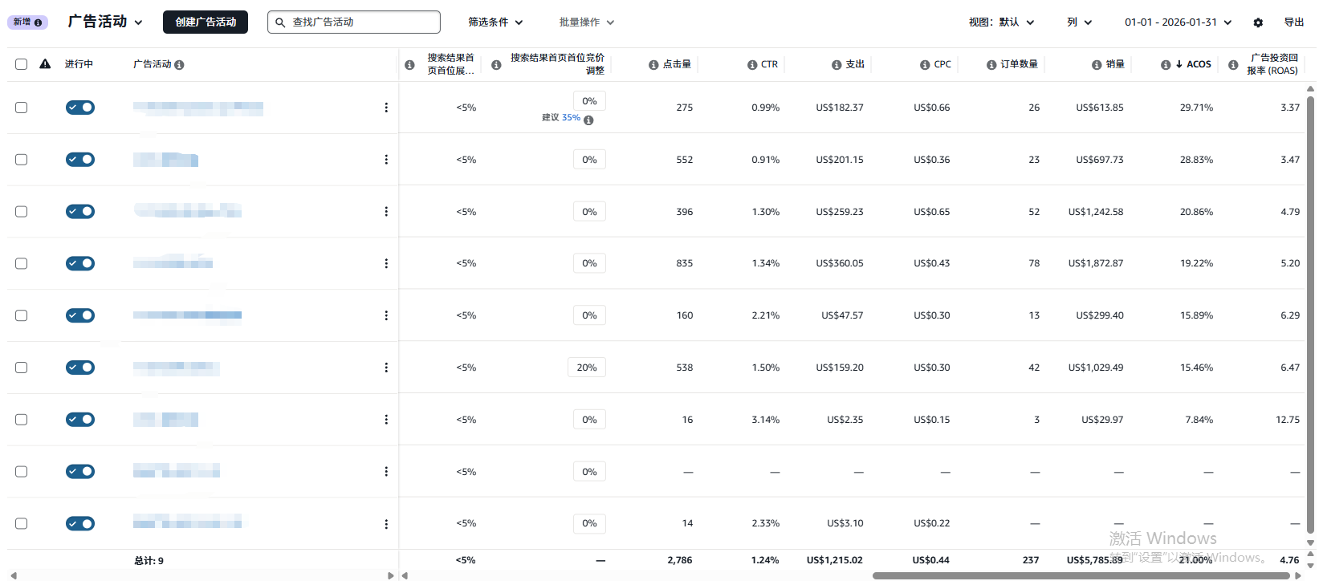Select checkbox of row with 835 clicks
Viewport: 1323px width, 581px height.
(22, 263)
